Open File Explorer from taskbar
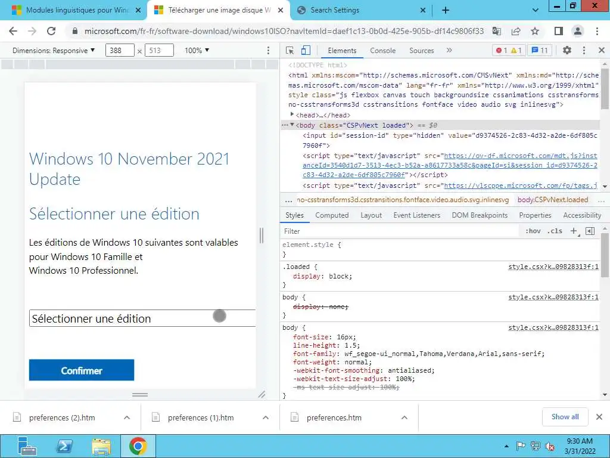Screen dimensions: 610x458 coord(101,446)
